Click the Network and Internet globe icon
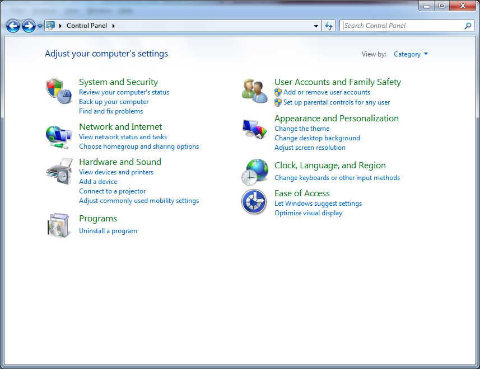 pos(59,137)
